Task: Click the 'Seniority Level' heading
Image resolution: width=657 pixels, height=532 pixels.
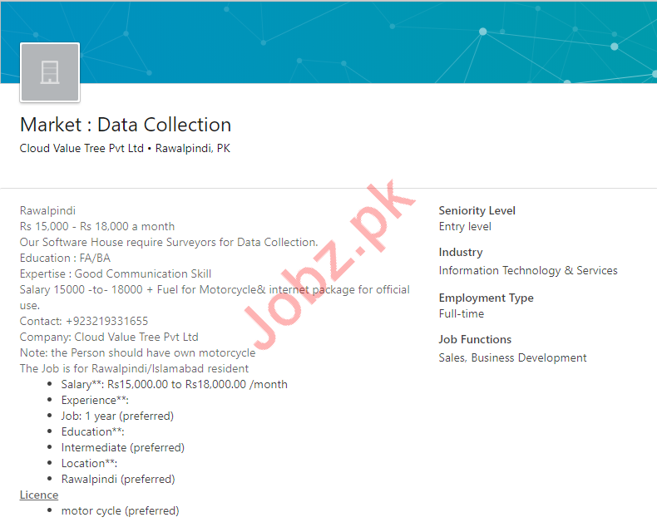Action: click(477, 210)
